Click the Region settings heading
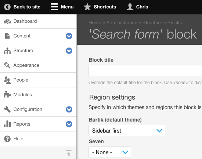The height and width of the screenshot is (159, 202). 112,97
